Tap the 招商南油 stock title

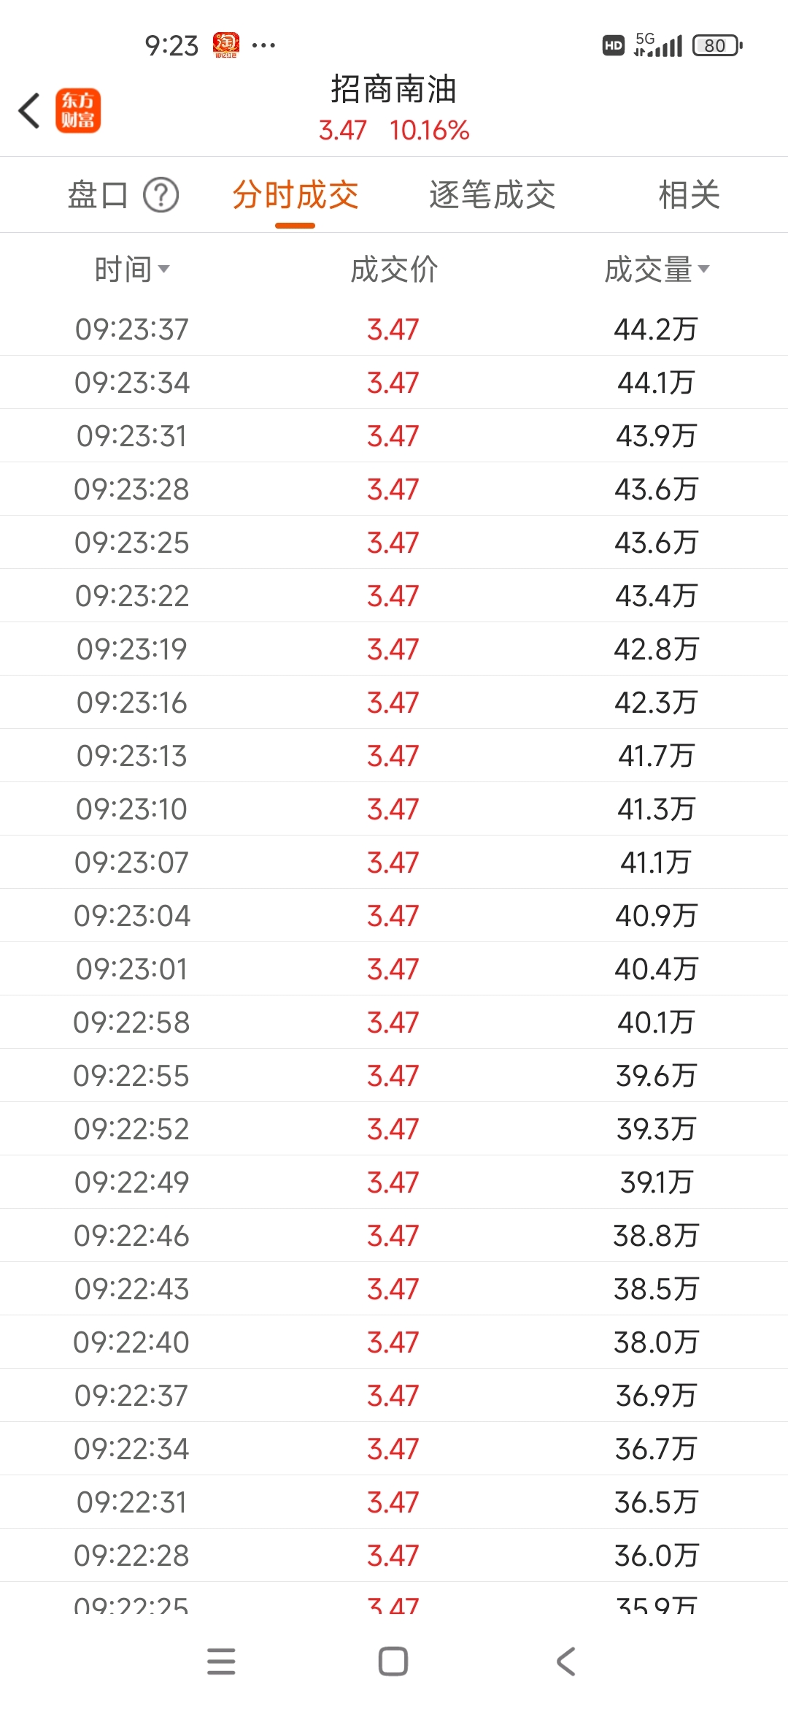coord(394,89)
